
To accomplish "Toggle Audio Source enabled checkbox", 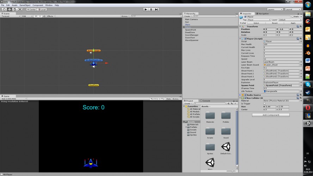I will (245, 95).
